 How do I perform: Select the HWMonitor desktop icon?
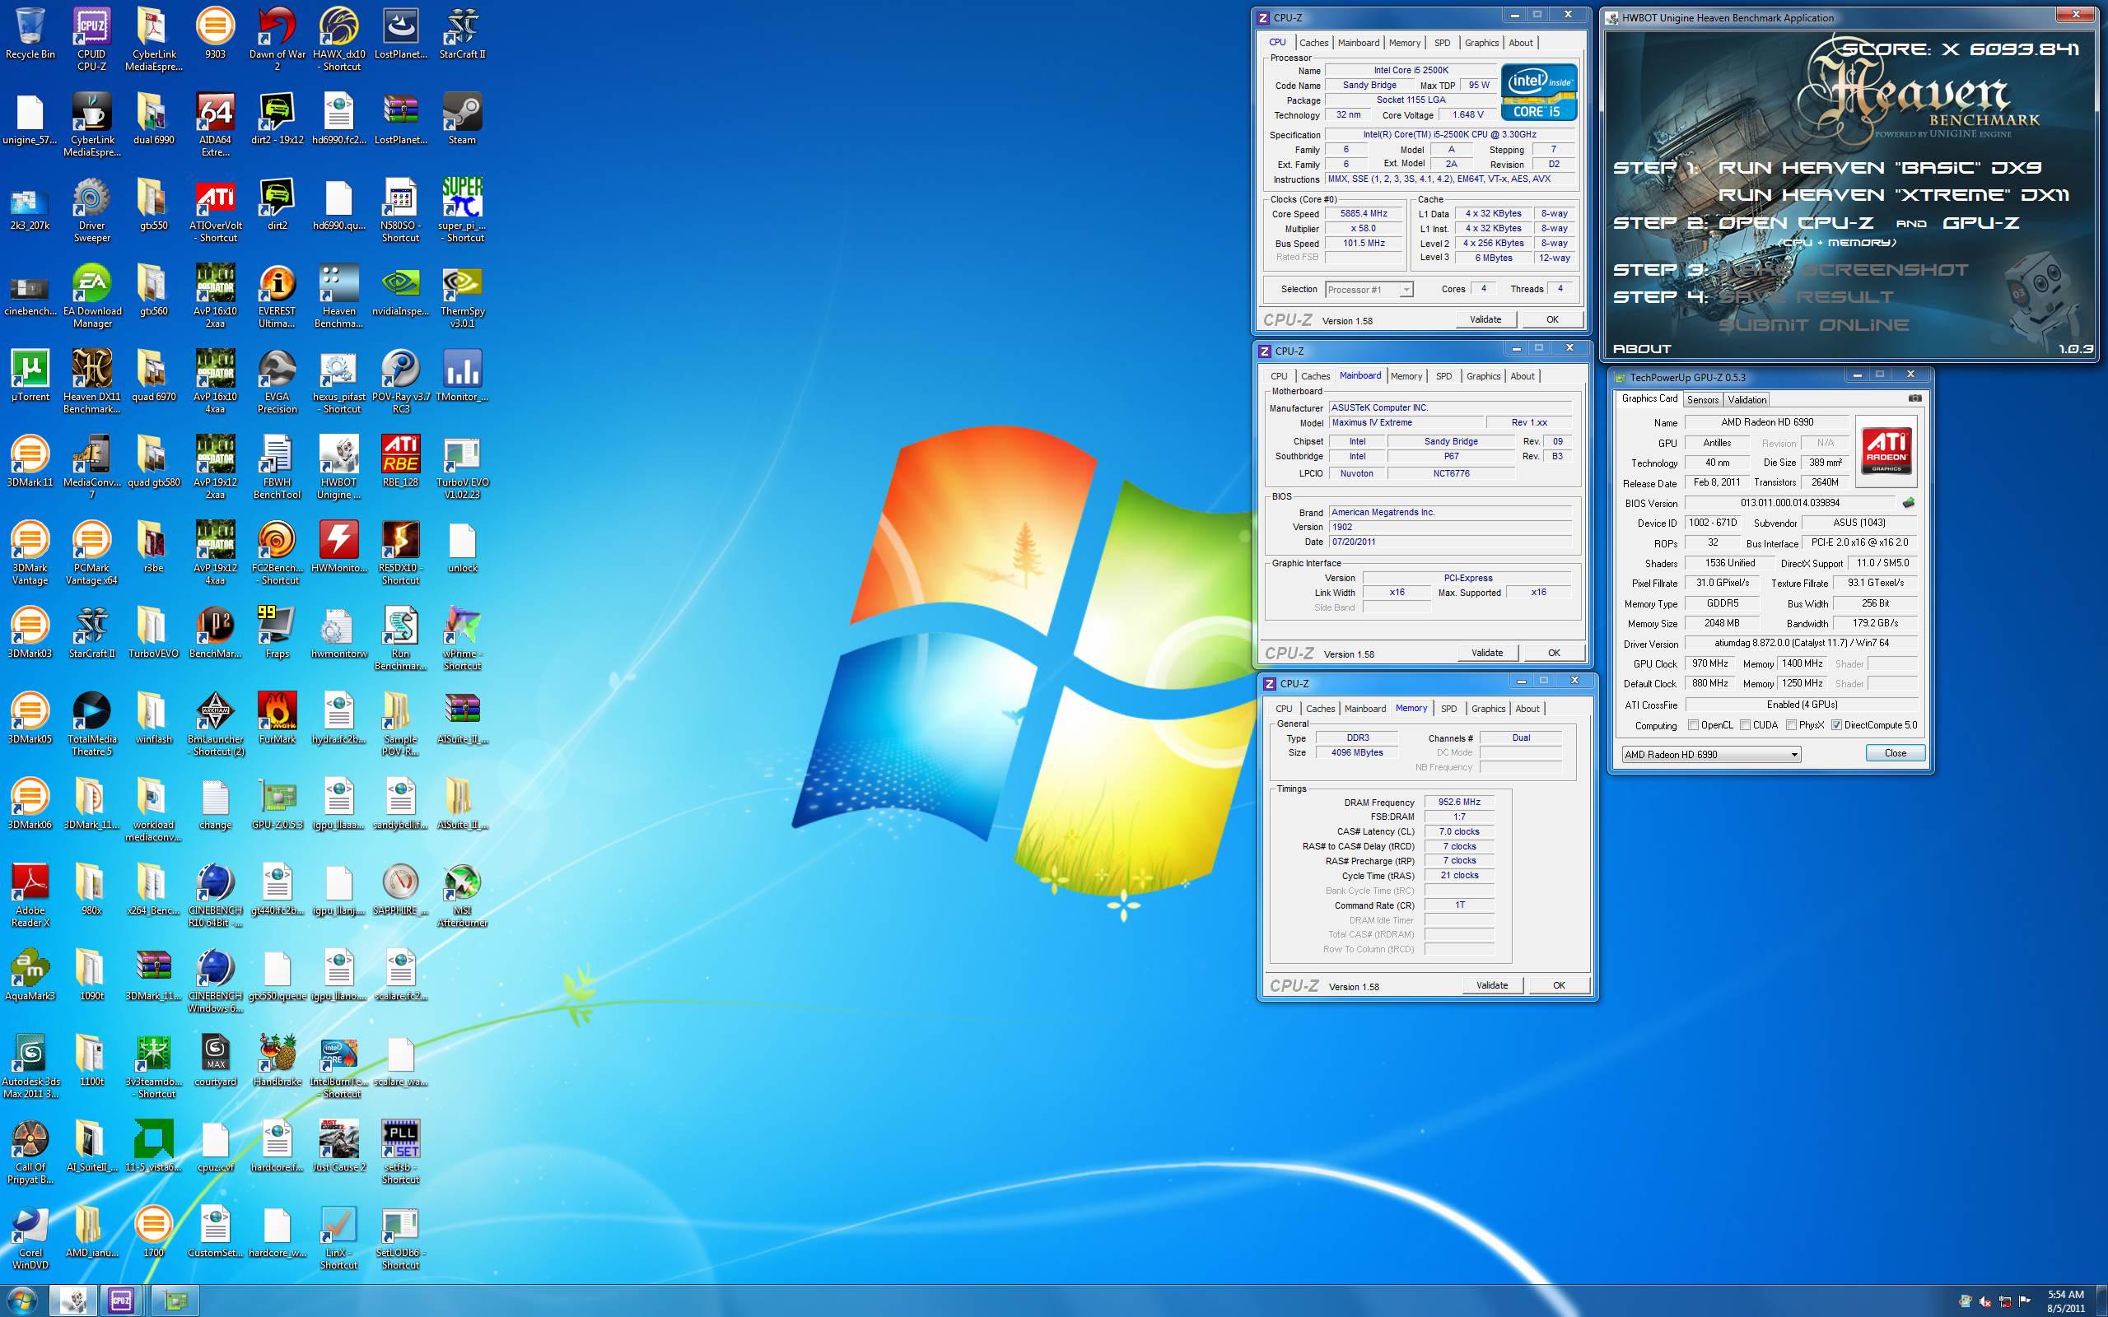[x=339, y=546]
